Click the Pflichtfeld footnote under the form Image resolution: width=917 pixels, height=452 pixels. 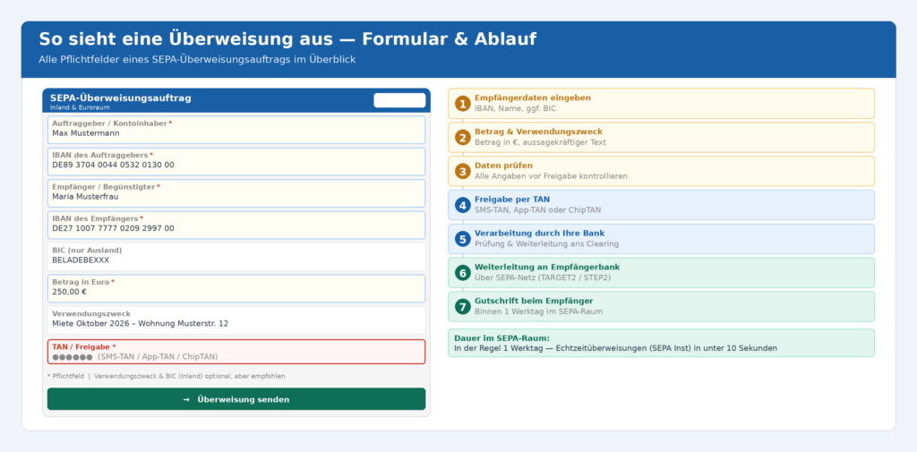click(x=166, y=377)
